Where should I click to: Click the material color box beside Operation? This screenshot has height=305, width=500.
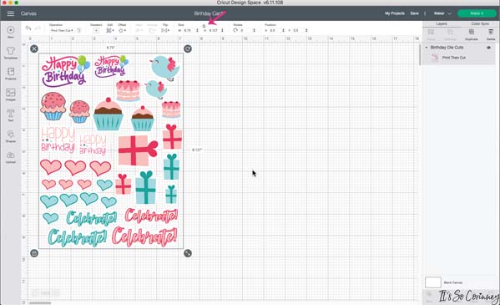click(x=78, y=30)
